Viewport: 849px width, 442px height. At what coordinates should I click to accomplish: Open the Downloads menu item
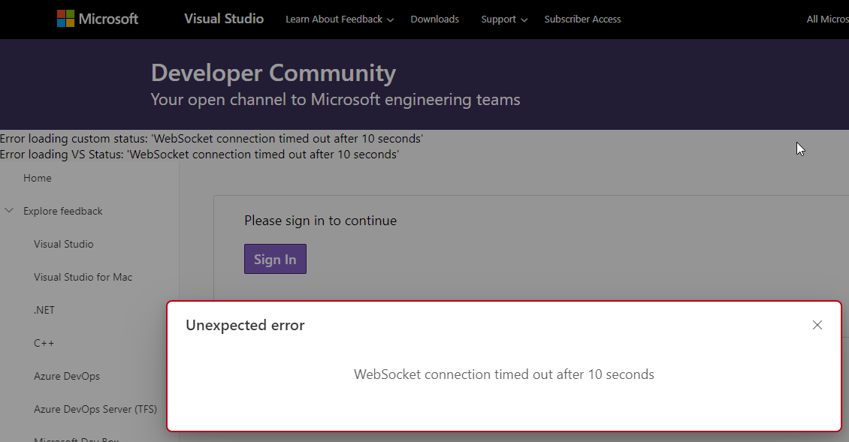pyautogui.click(x=434, y=20)
